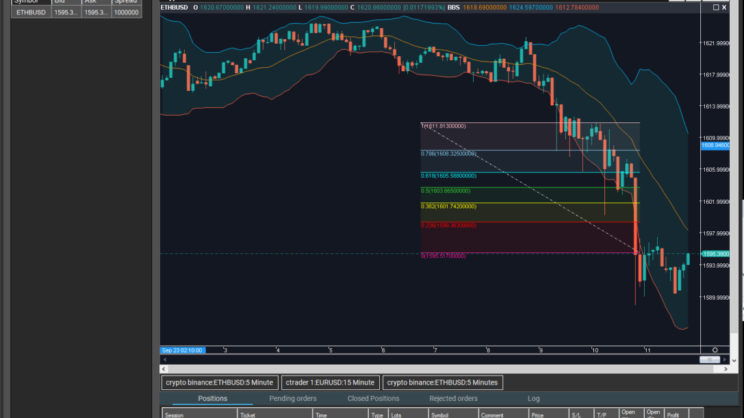Click the chart scrollbar left arrow

(164, 360)
